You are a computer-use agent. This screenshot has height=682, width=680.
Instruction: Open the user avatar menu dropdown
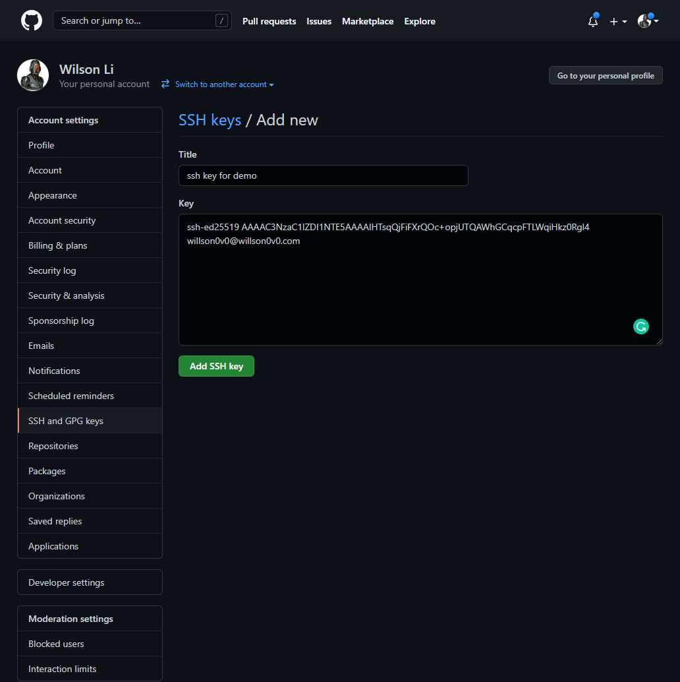pyautogui.click(x=648, y=21)
